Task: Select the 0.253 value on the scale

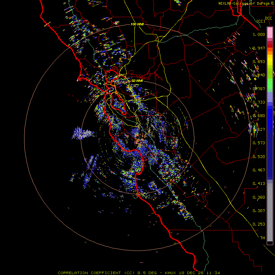Action: (259, 224)
